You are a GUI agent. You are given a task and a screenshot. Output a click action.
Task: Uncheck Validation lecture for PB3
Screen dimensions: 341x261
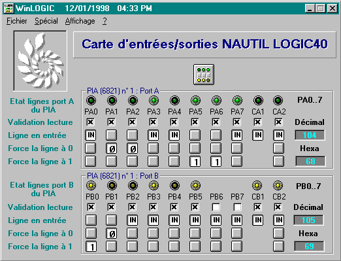coord(153,207)
